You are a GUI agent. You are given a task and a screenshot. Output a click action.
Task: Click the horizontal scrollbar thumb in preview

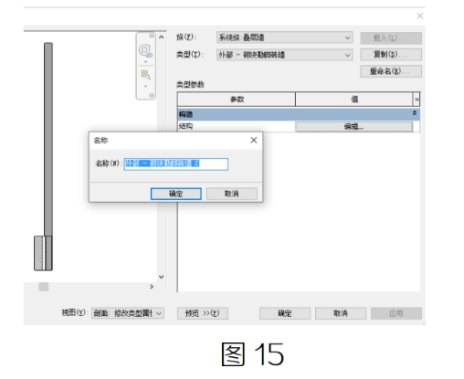point(44,287)
